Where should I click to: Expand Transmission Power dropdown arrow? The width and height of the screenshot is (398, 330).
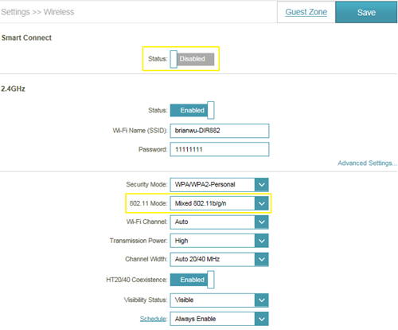pyautogui.click(x=262, y=241)
